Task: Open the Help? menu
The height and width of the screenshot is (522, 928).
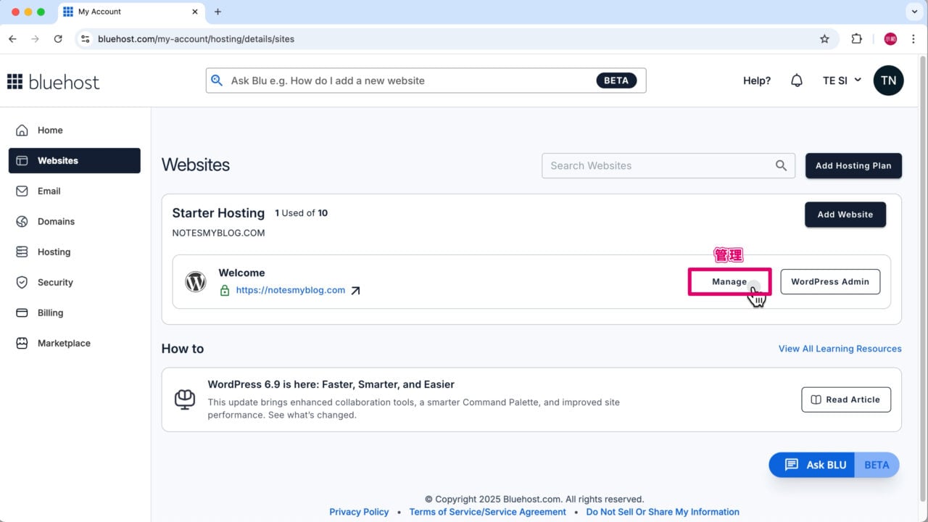Action: [x=756, y=80]
